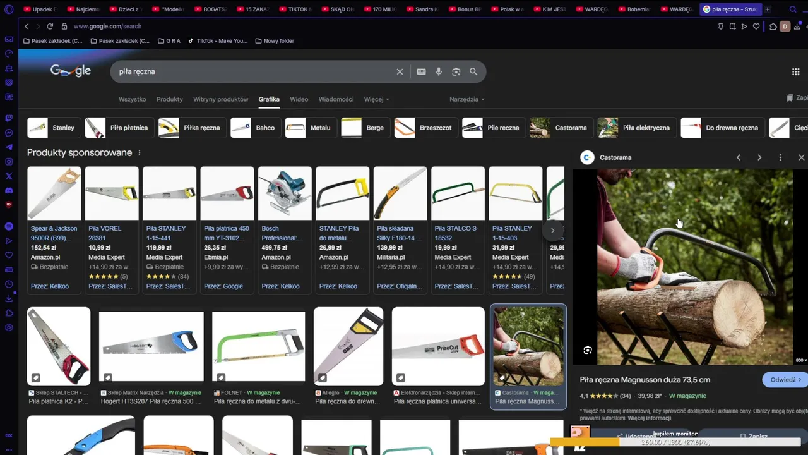This screenshot has width=808, height=455.
Task: Switch to the Bohemian browser tab
Action: (636, 9)
